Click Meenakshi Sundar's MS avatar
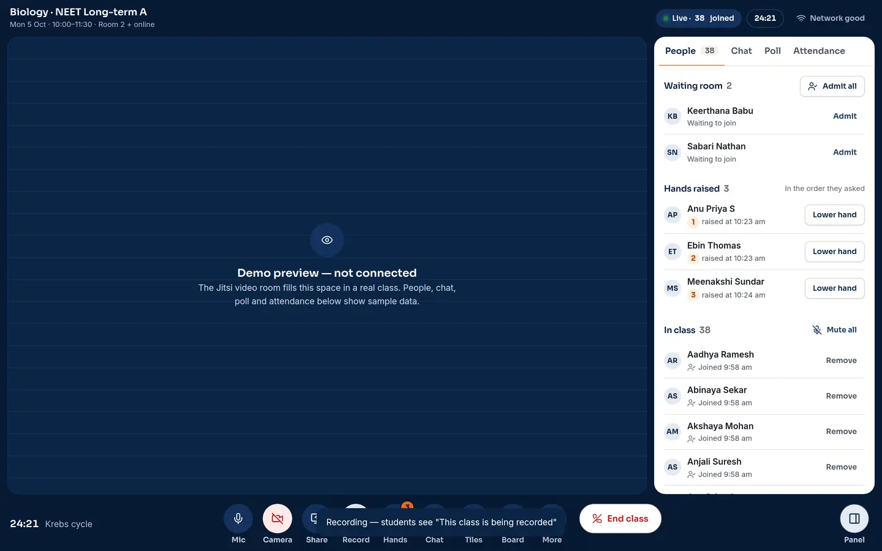The image size is (882, 551). click(673, 288)
